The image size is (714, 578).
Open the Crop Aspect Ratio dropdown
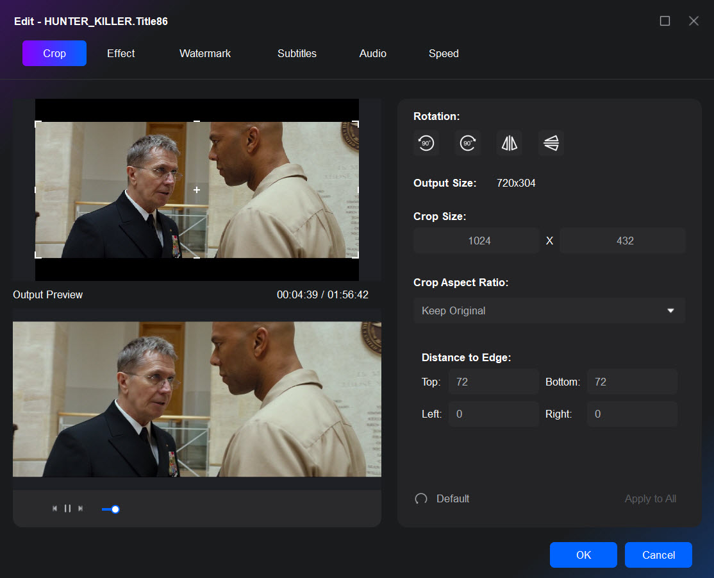(549, 310)
